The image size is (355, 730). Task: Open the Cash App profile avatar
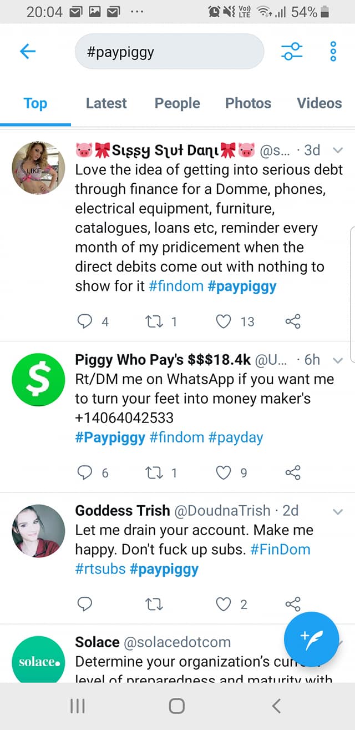click(38, 380)
